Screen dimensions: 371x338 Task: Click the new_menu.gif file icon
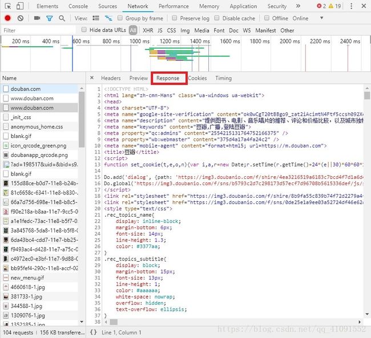6,278
